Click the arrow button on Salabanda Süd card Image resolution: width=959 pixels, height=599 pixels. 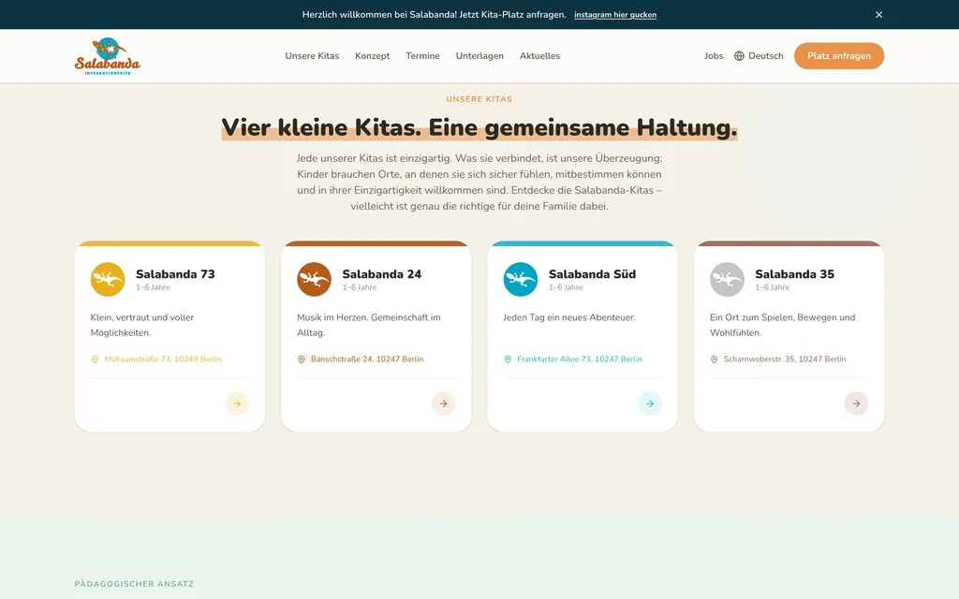(x=650, y=403)
